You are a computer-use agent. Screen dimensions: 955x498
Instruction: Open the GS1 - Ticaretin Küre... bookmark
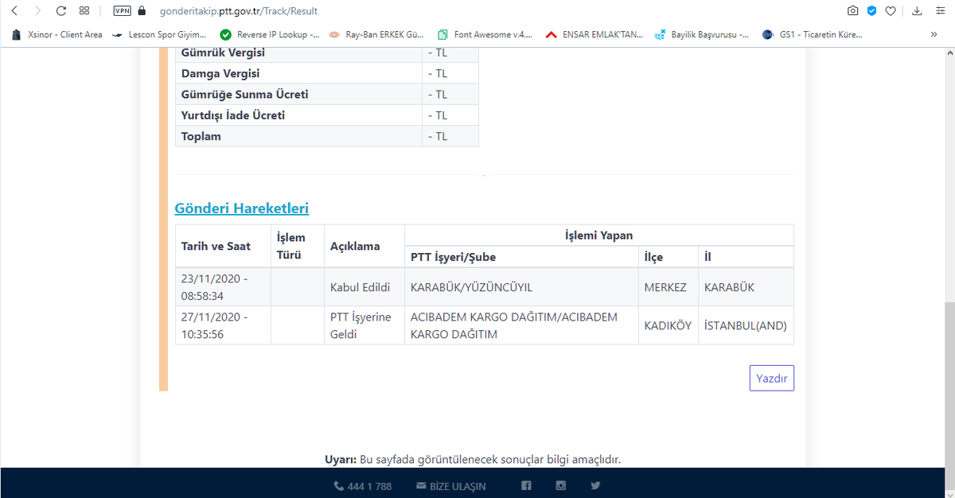(x=812, y=35)
